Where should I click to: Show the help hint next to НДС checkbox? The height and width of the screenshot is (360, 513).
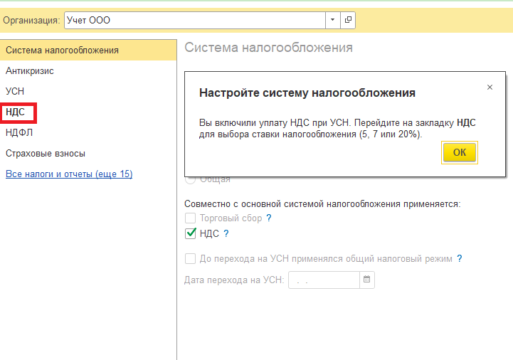[226, 233]
